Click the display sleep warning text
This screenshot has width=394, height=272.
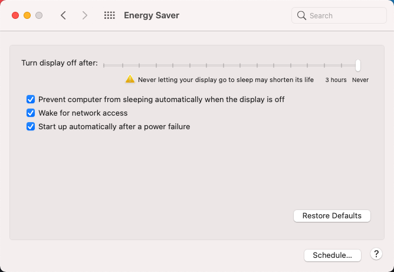(226, 79)
